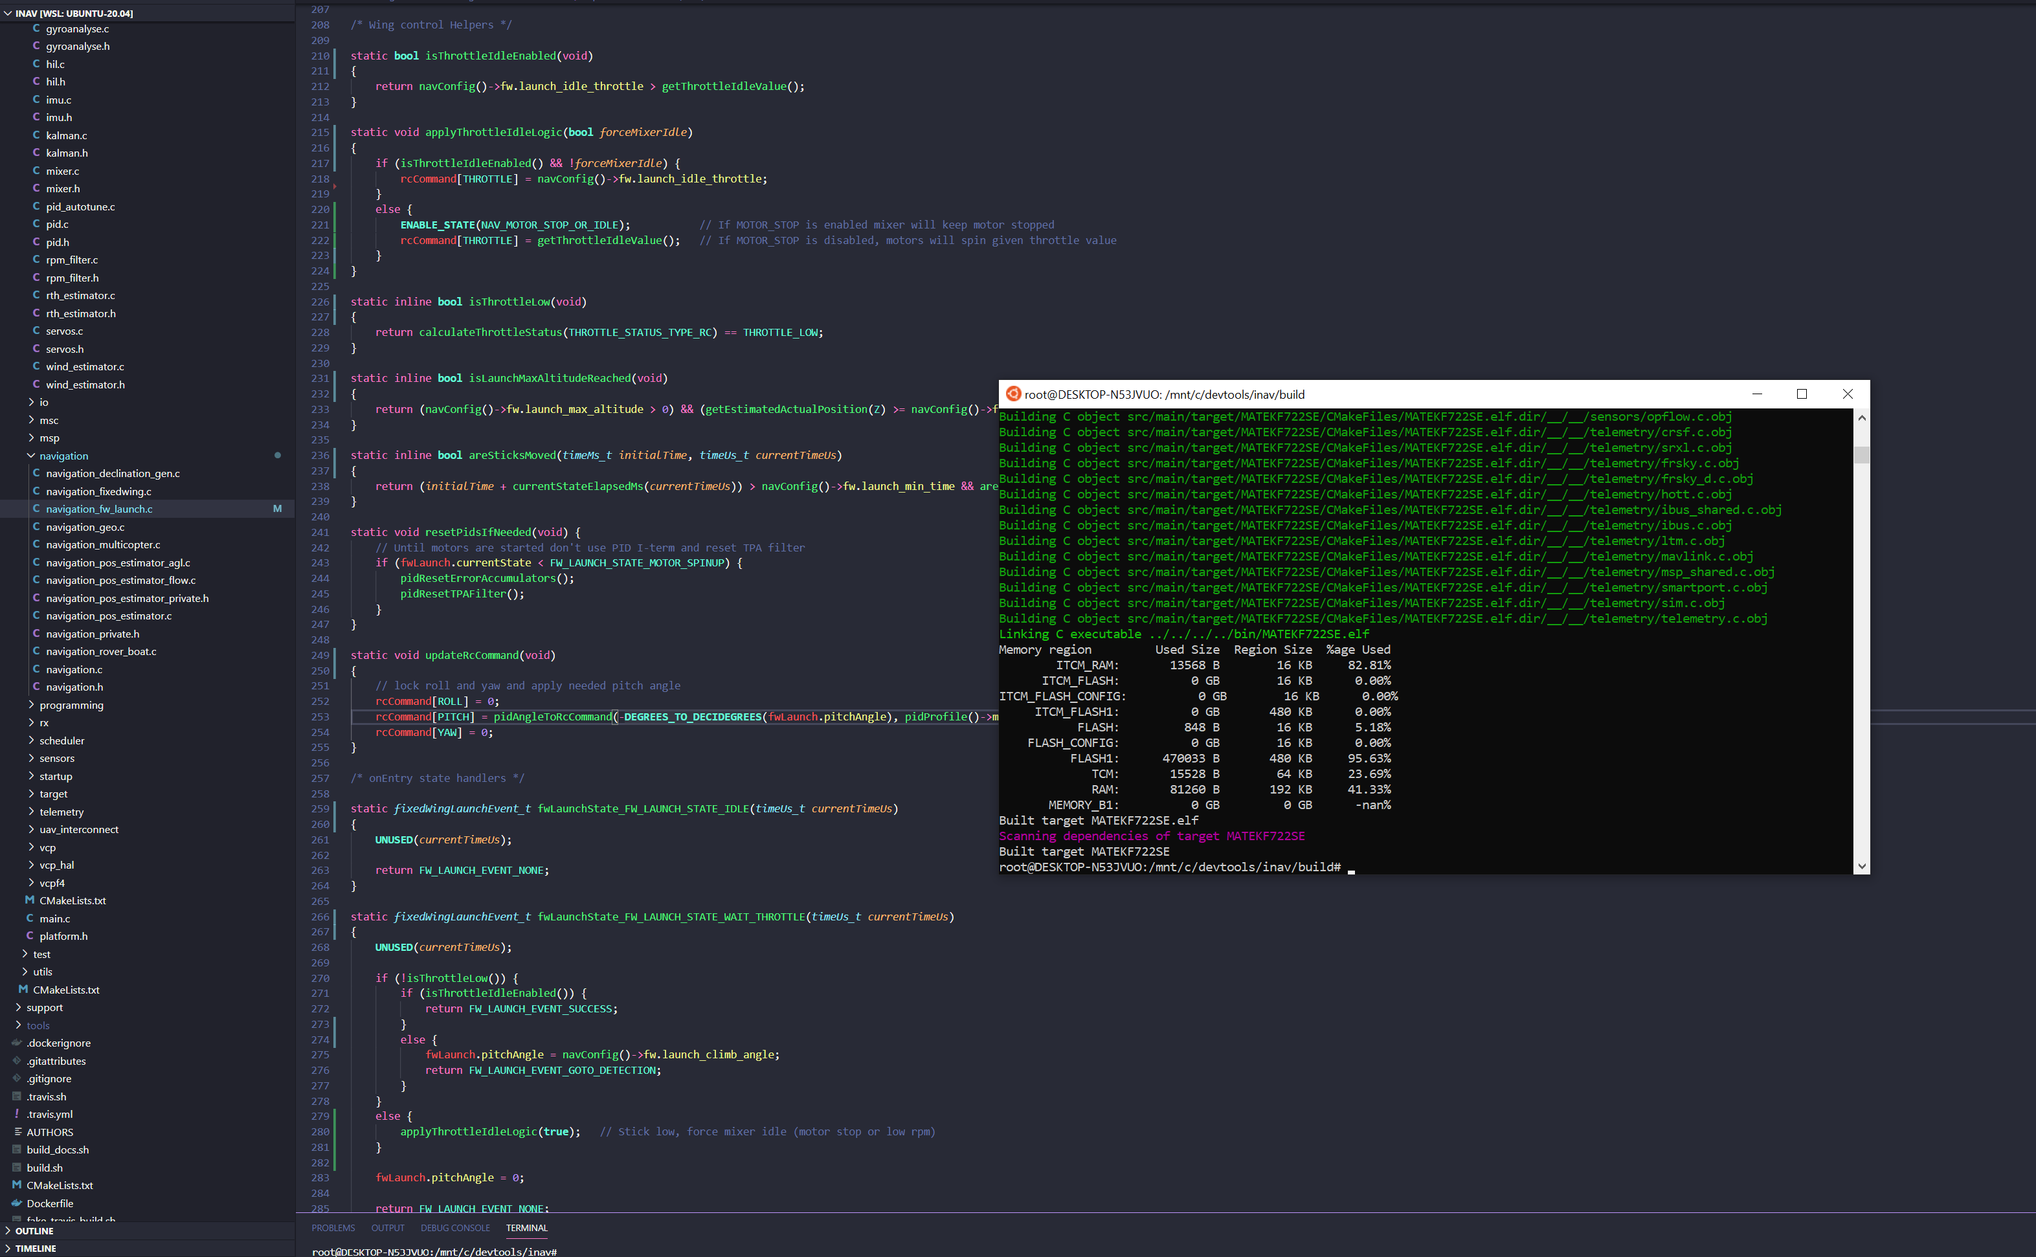The height and width of the screenshot is (1257, 2036).
Task: Select build.sh script file icon
Action: [x=17, y=1167]
